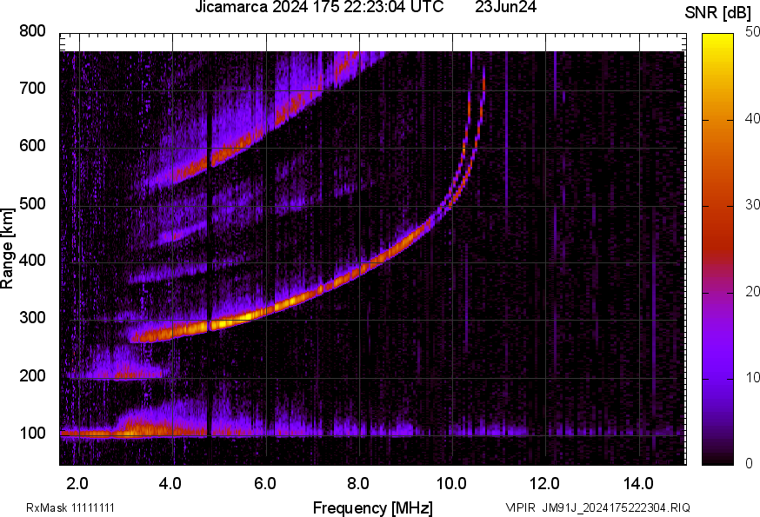
Task: Click the range tick label '100'
Action: [32, 433]
